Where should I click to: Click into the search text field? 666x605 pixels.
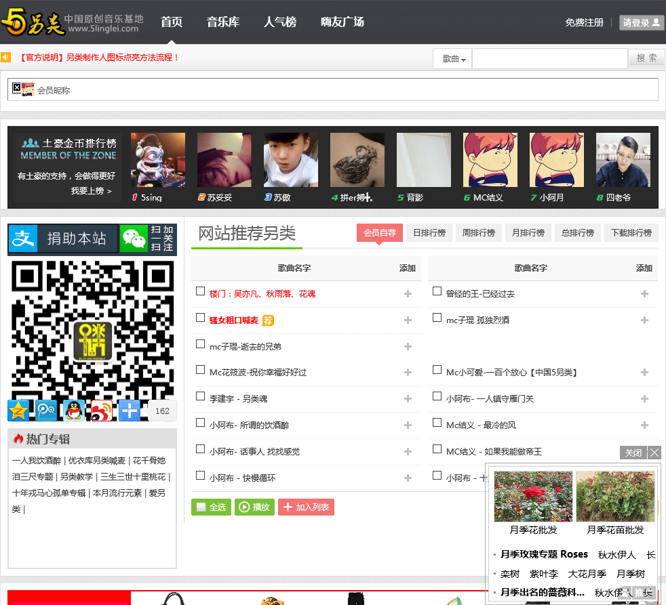point(550,58)
